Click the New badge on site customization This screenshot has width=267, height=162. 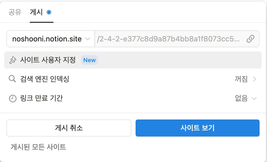pyautogui.click(x=89, y=60)
